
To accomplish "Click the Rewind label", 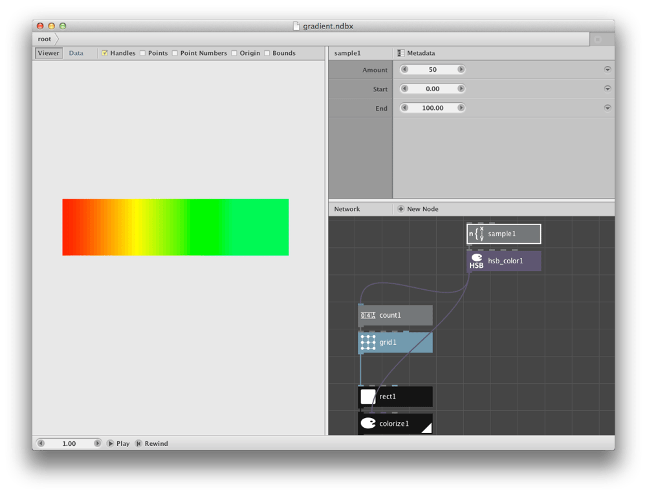I will coord(157,443).
